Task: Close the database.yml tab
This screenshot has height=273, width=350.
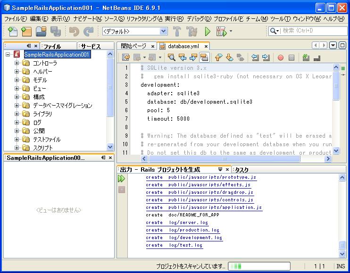Action: click(x=206, y=46)
